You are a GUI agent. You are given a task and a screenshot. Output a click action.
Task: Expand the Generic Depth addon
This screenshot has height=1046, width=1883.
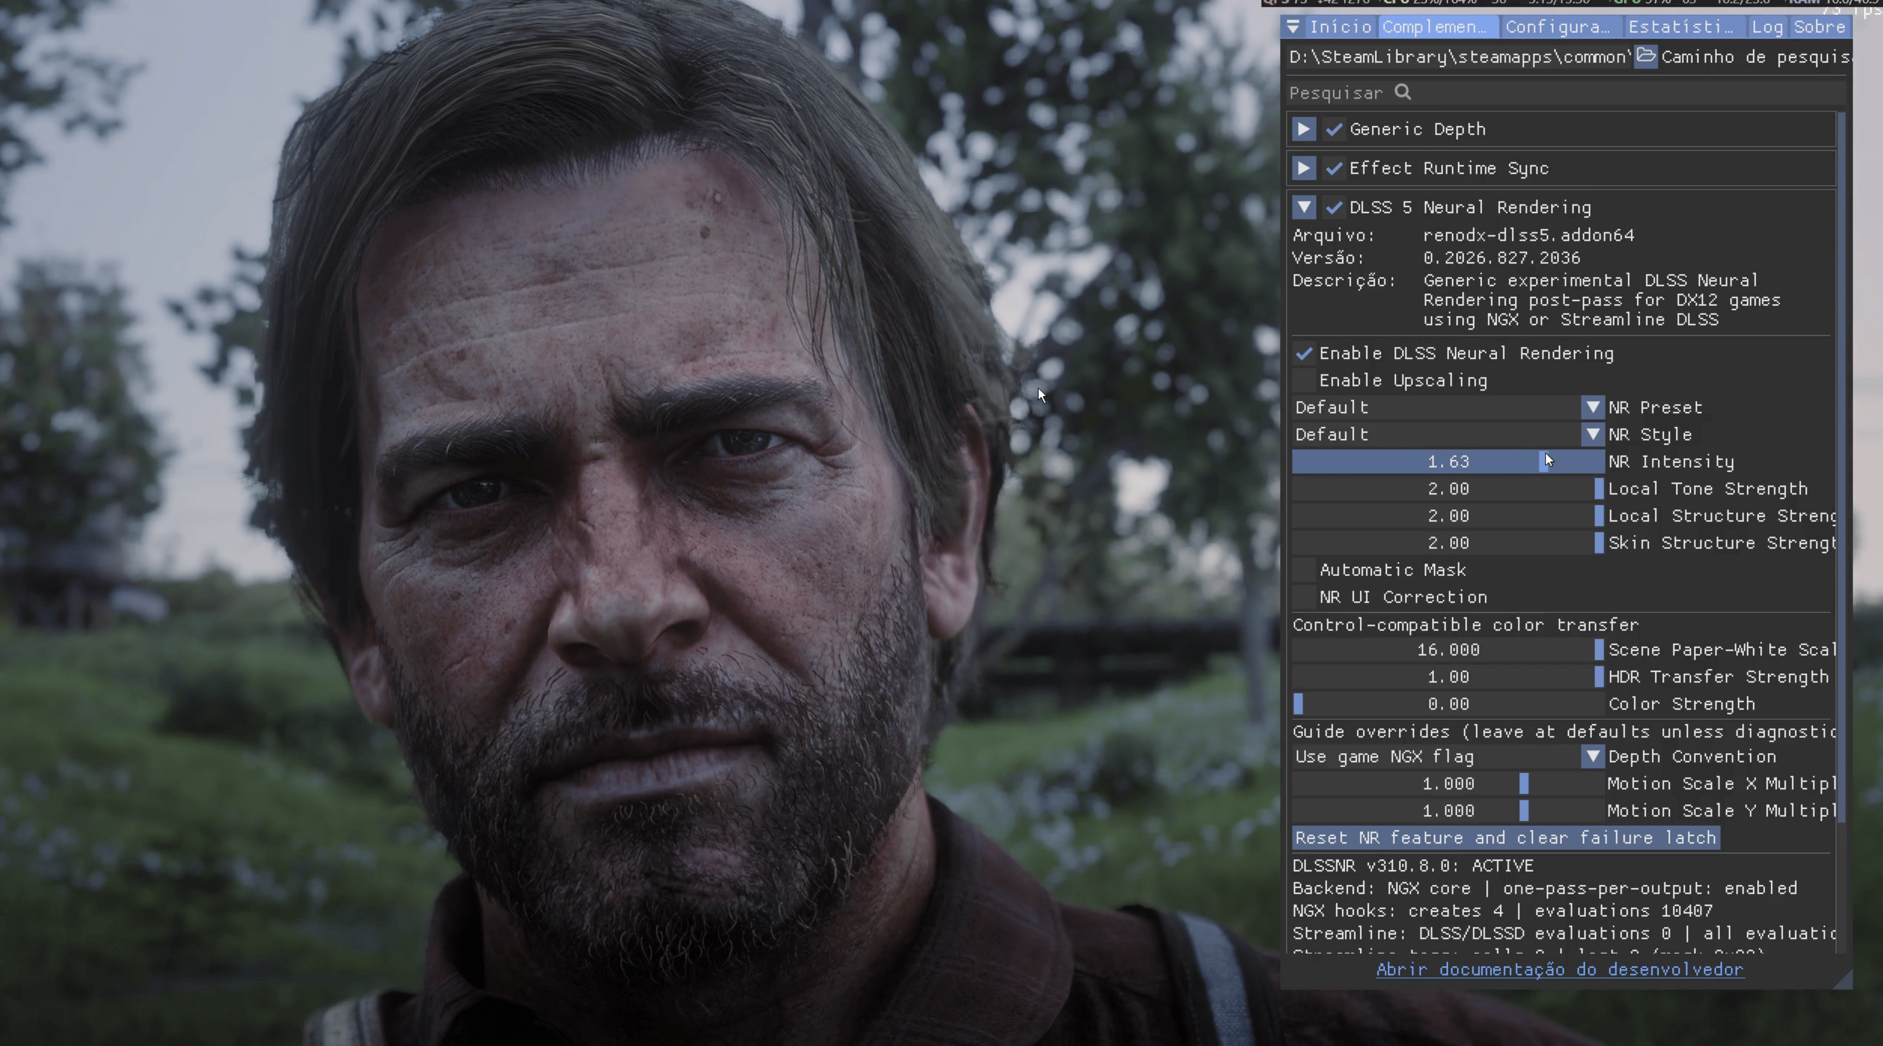click(1303, 129)
